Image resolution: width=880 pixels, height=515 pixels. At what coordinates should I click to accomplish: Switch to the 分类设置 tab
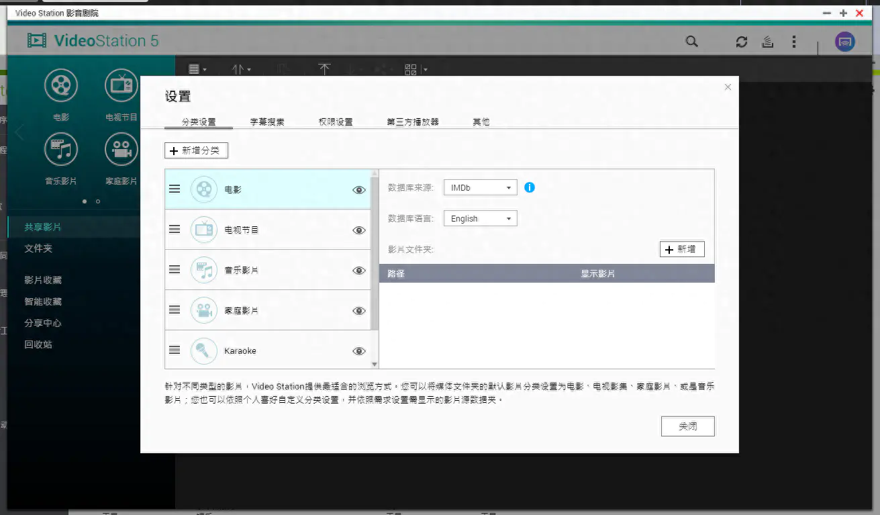click(x=199, y=122)
